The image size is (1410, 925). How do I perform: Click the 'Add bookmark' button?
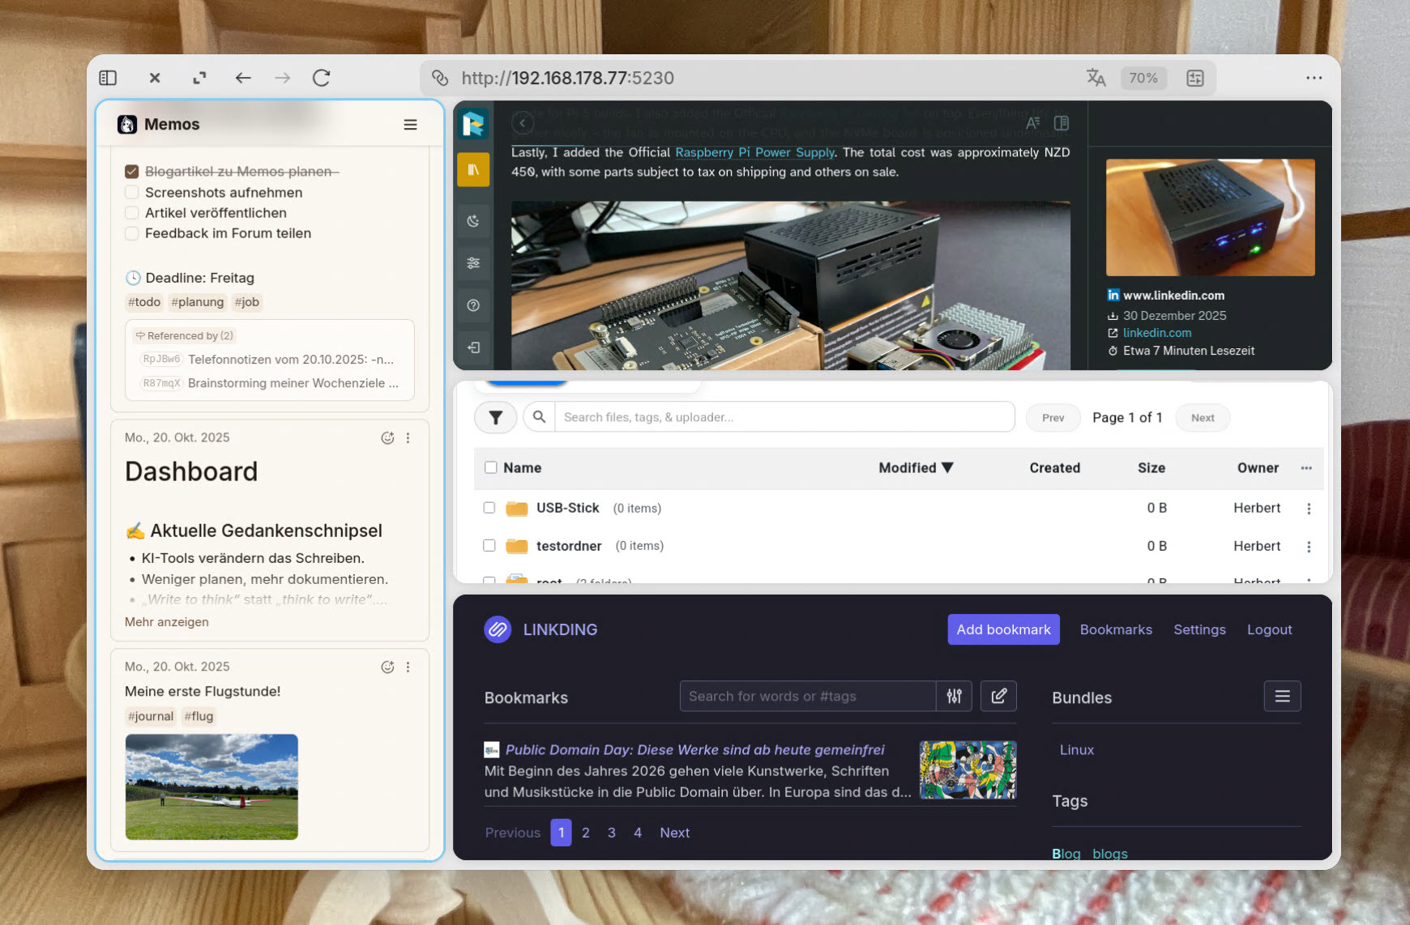1003,630
